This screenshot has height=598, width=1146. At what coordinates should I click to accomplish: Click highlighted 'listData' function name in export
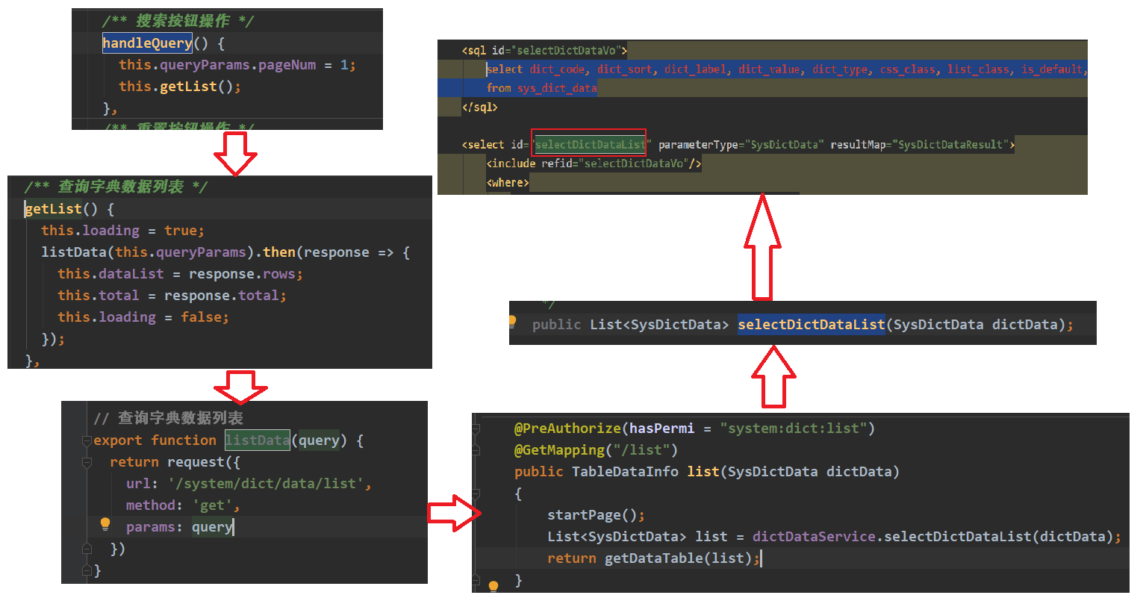click(258, 440)
